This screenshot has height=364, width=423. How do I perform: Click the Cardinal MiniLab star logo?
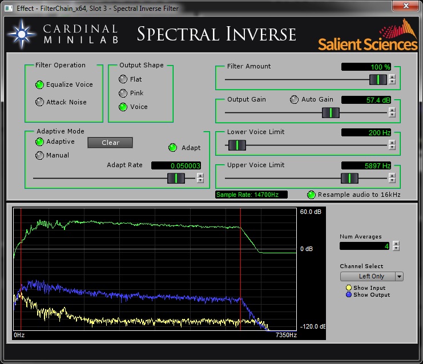[x=22, y=34]
